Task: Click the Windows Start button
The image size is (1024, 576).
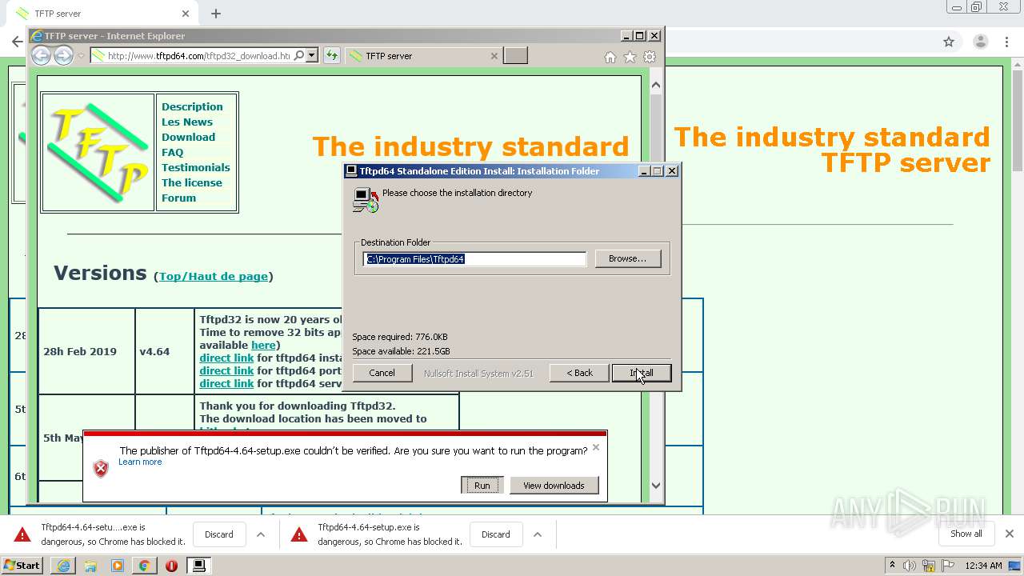Action: (x=22, y=565)
